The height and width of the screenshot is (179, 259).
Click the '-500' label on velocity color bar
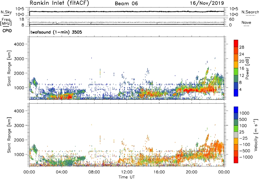click(245, 151)
